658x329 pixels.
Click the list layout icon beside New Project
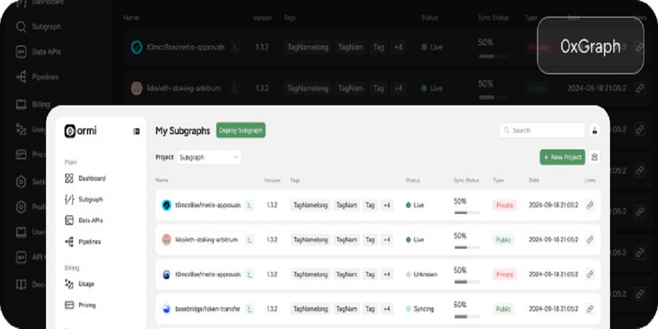594,157
